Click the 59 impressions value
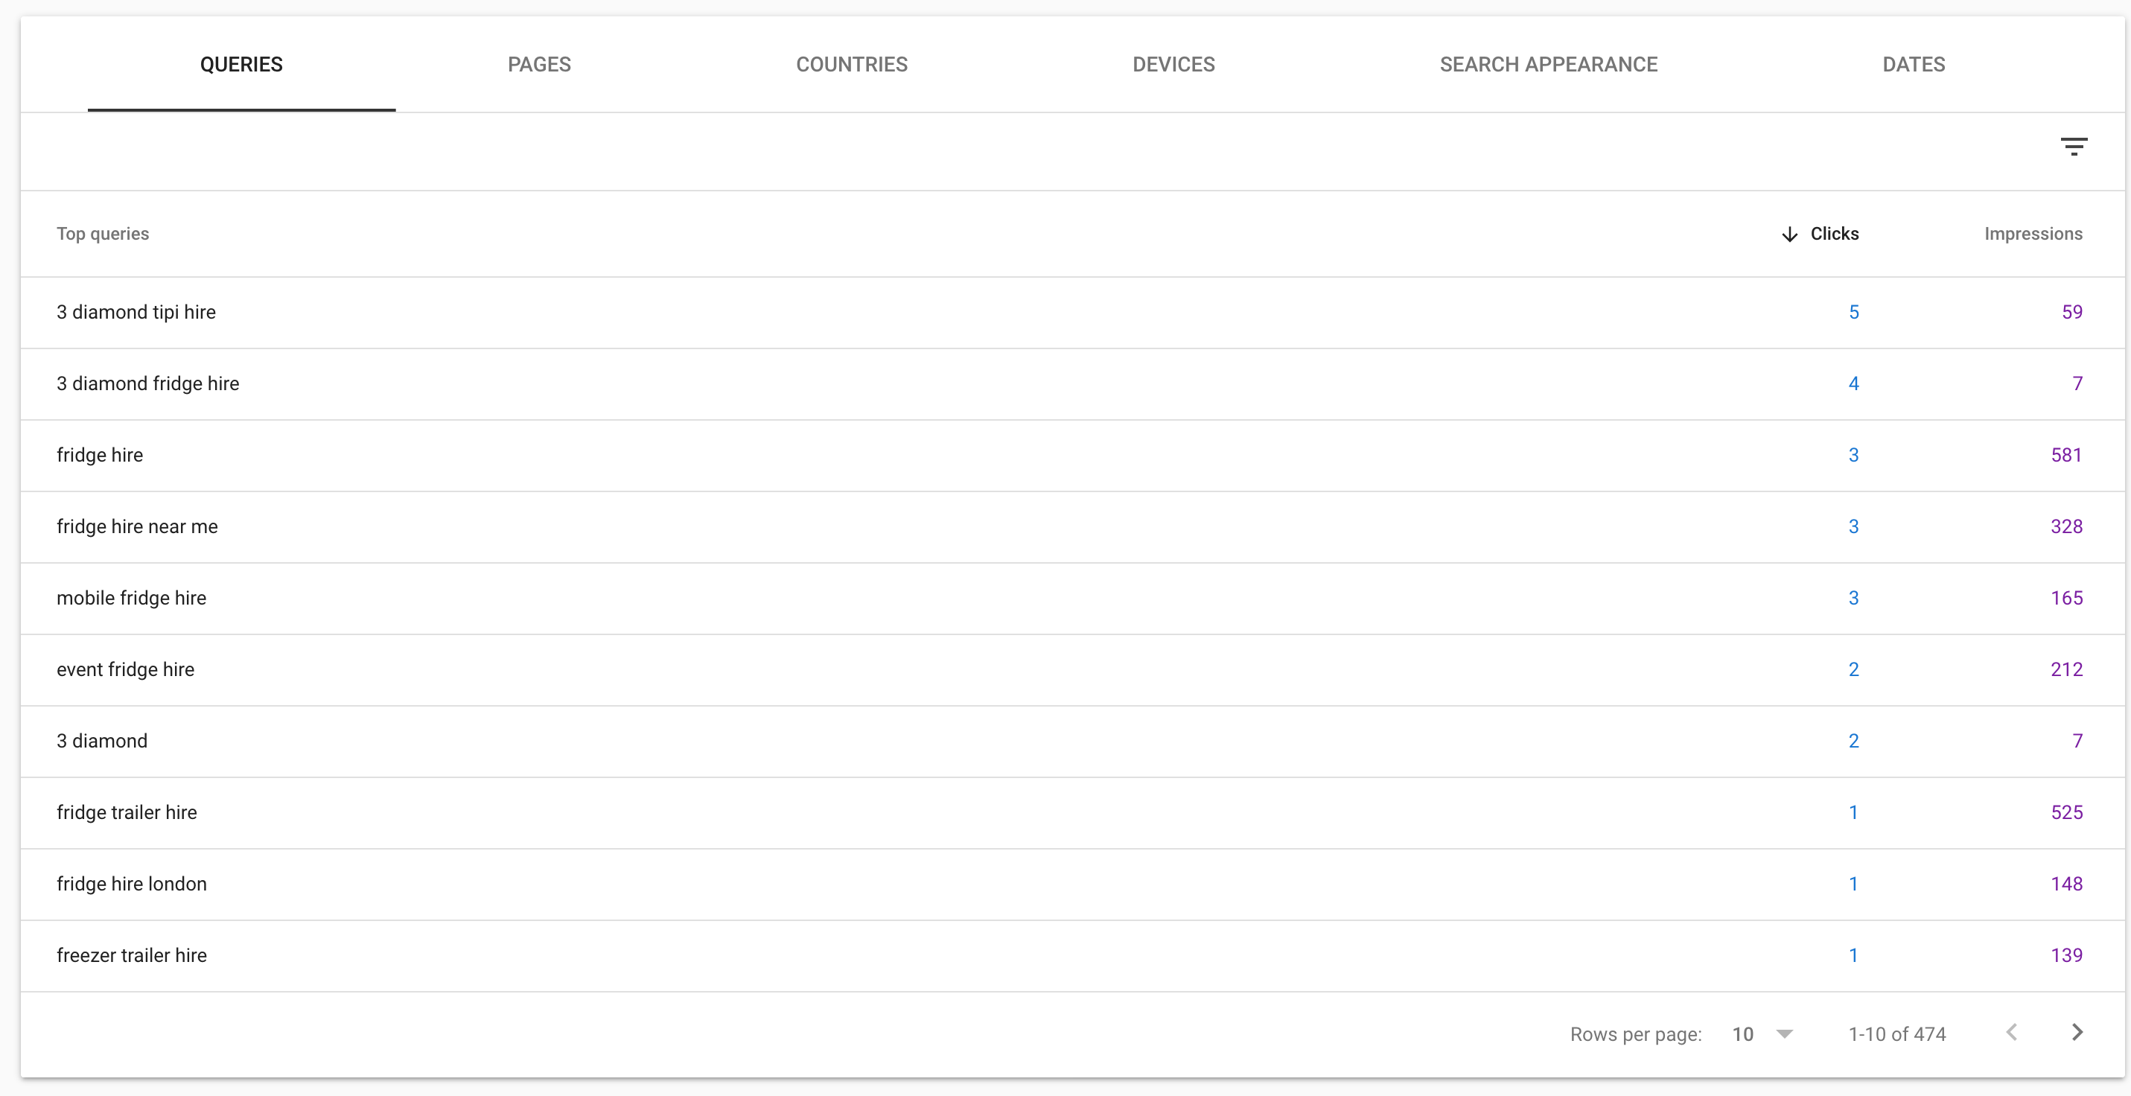 pyautogui.click(x=2071, y=313)
